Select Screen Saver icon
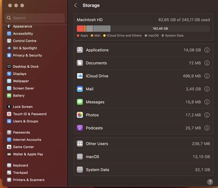 (9, 88)
